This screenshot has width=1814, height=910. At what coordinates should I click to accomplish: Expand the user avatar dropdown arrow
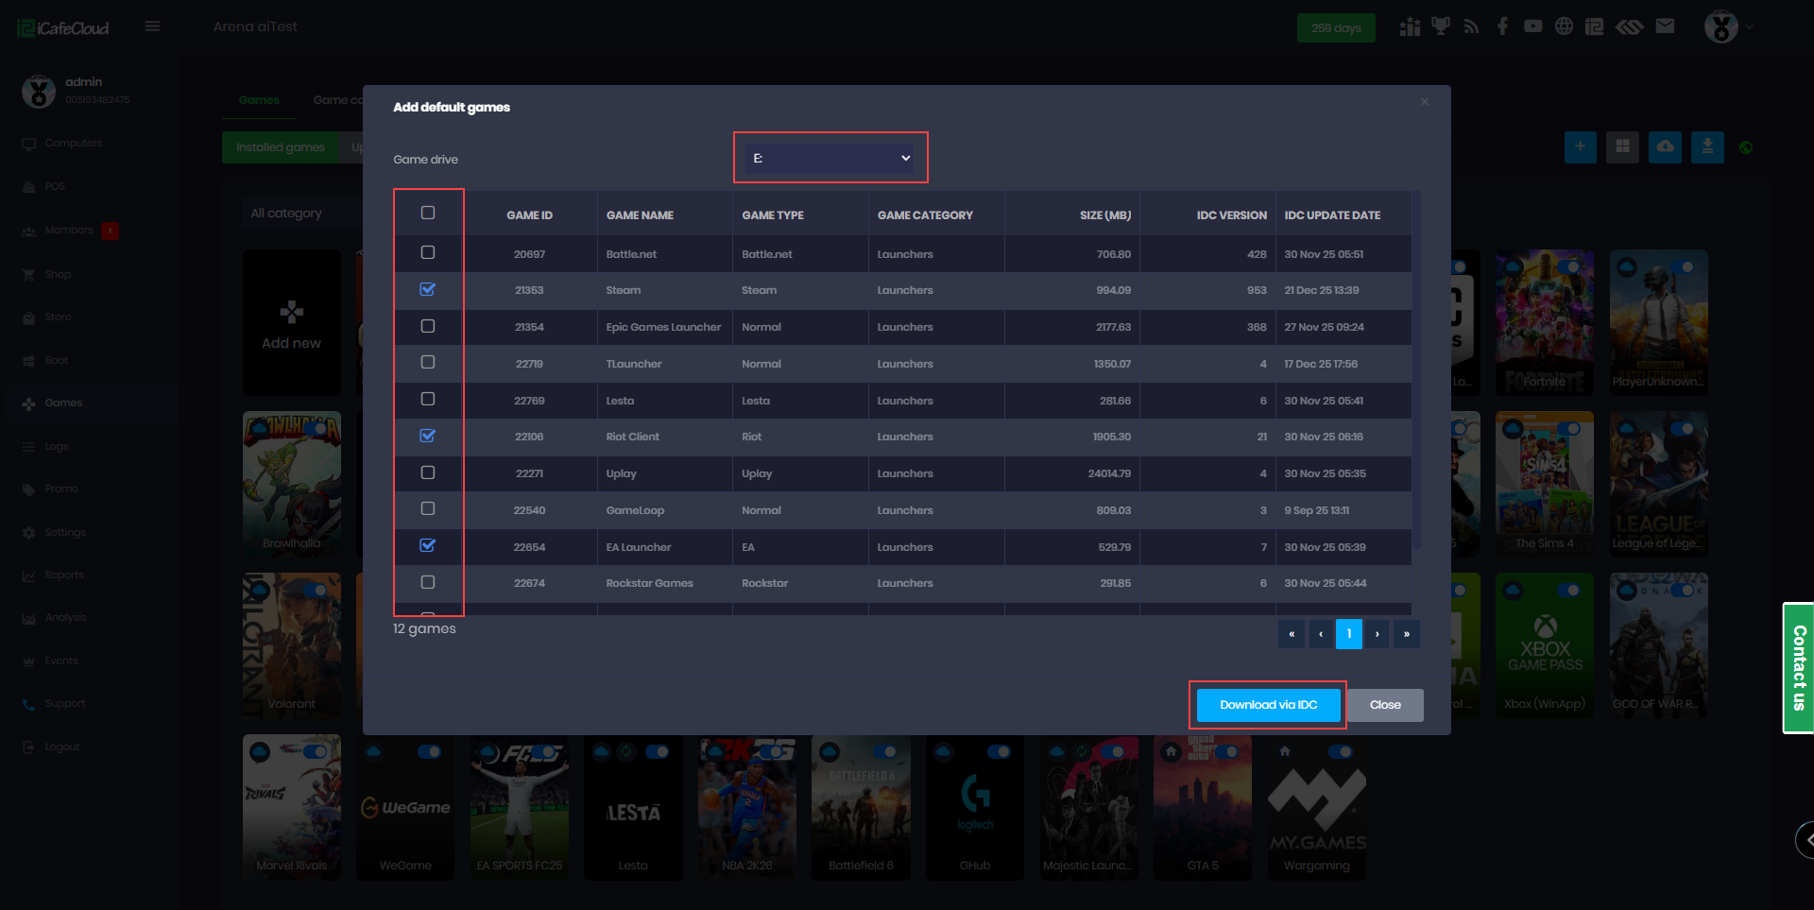(1750, 27)
